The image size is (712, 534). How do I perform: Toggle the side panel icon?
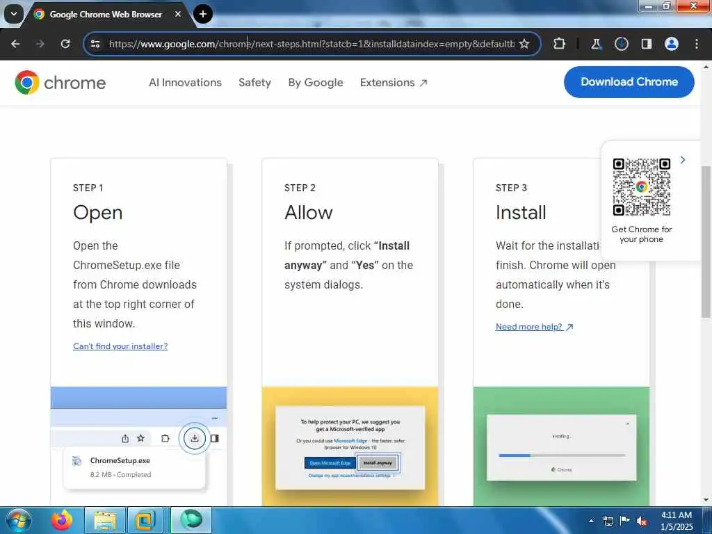coord(646,44)
